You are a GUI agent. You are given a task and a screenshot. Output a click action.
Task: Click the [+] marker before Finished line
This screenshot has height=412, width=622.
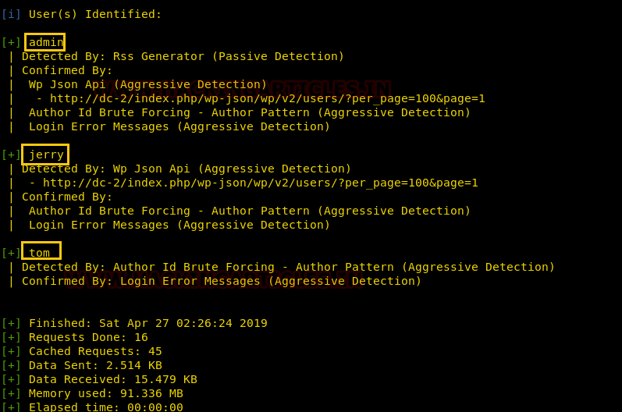coord(11,323)
